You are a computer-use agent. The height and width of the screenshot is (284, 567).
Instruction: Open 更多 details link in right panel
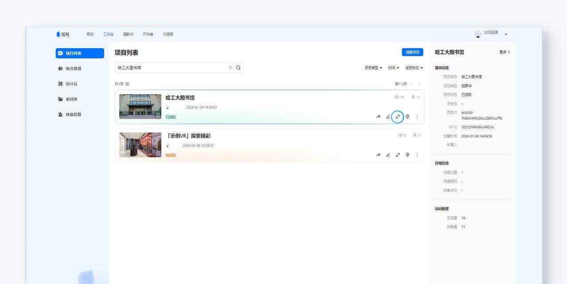pos(504,52)
